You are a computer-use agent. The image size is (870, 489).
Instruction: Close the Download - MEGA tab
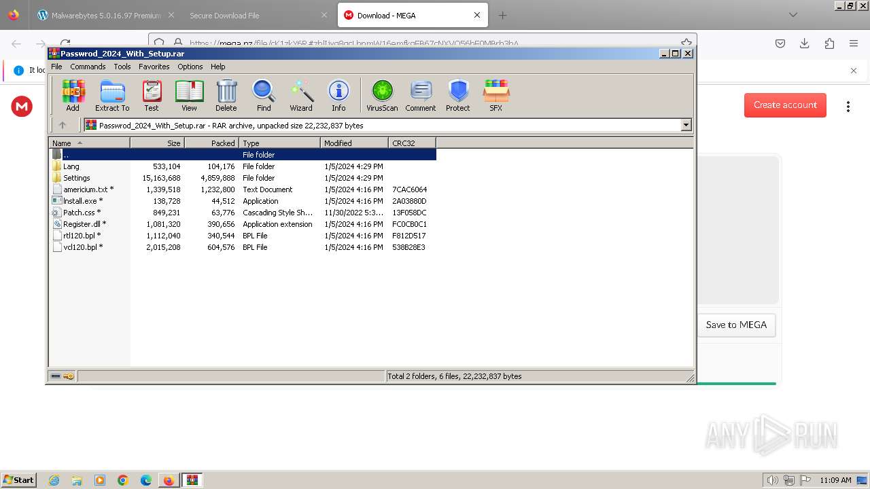pos(477,15)
